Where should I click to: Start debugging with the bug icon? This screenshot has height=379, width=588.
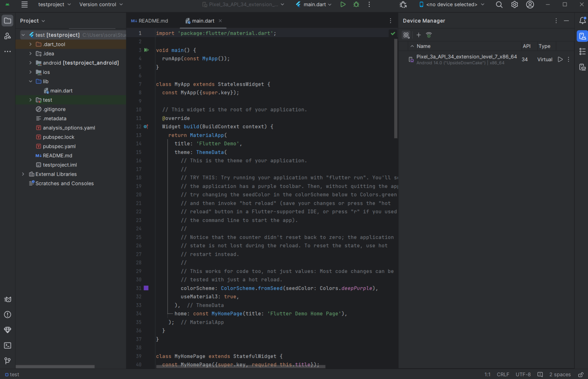(356, 5)
